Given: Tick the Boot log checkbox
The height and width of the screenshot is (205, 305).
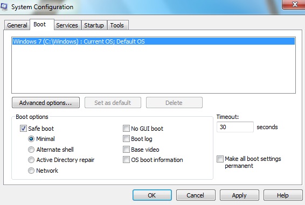Looking at the screenshot, I should (x=126, y=139).
